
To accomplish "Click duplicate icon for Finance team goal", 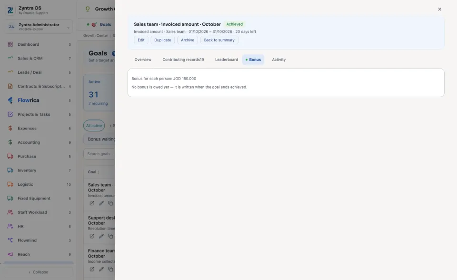I will (x=110, y=269).
